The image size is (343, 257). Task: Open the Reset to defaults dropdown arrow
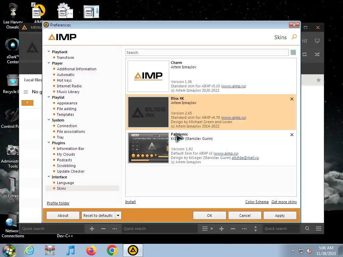point(118,216)
